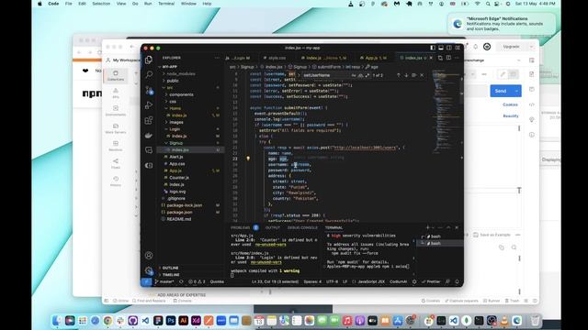Click the master branch indicator
The height and width of the screenshot is (330, 588).
(164, 281)
